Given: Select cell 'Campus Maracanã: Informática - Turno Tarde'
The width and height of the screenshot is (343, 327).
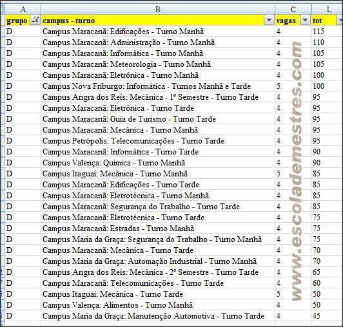Looking at the screenshot, I should tap(158, 152).
